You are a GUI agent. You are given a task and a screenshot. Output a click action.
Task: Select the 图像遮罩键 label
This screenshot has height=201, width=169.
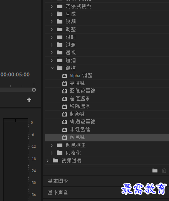point(82,91)
